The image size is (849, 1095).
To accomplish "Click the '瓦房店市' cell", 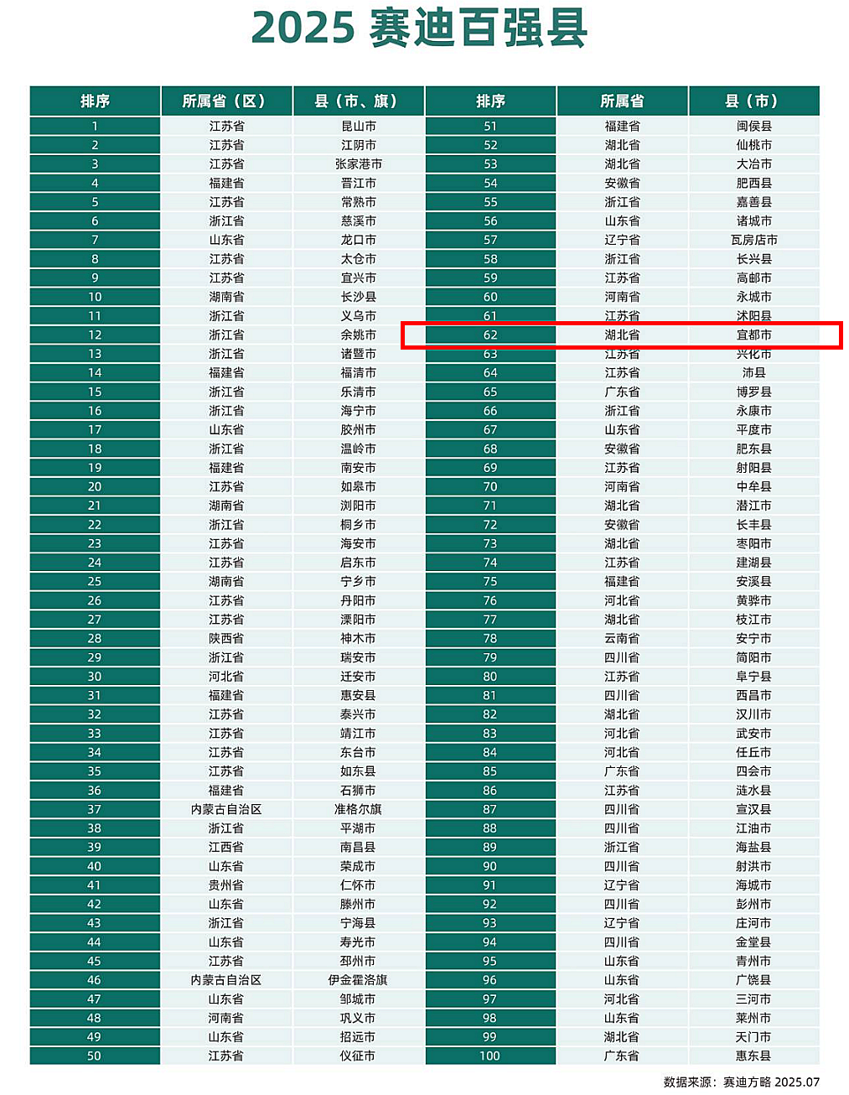I will coord(753,240).
